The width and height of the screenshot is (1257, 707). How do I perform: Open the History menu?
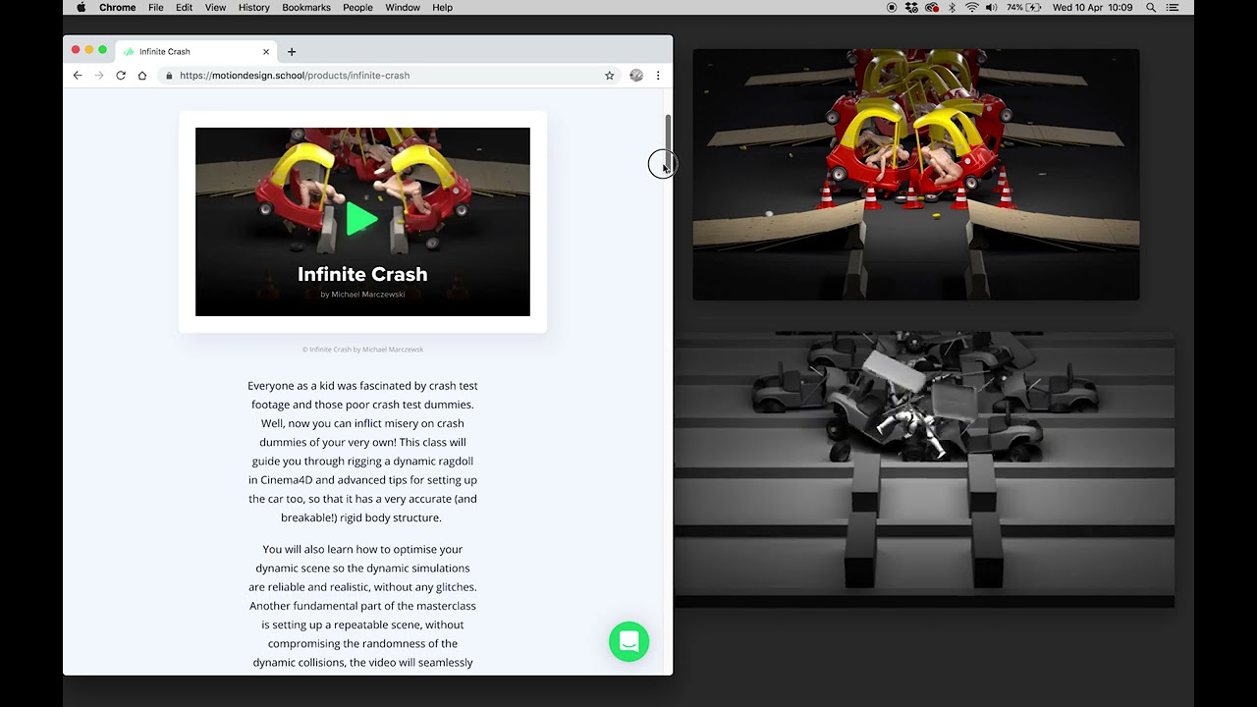tap(253, 8)
